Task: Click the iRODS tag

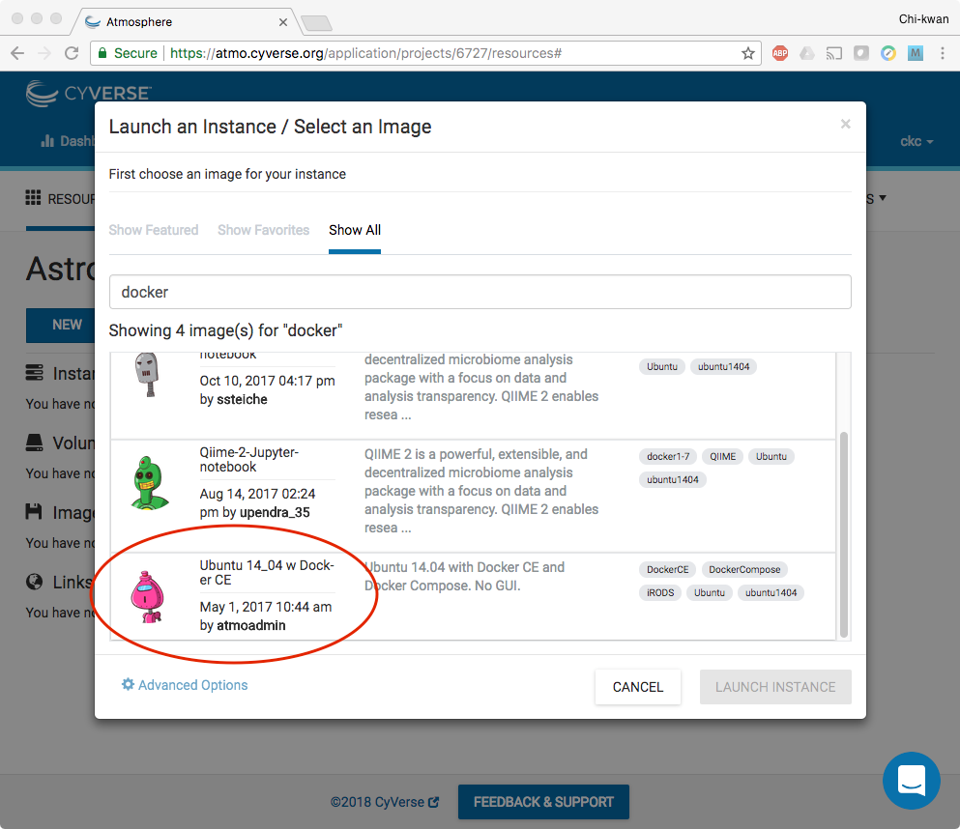Action: coord(660,593)
